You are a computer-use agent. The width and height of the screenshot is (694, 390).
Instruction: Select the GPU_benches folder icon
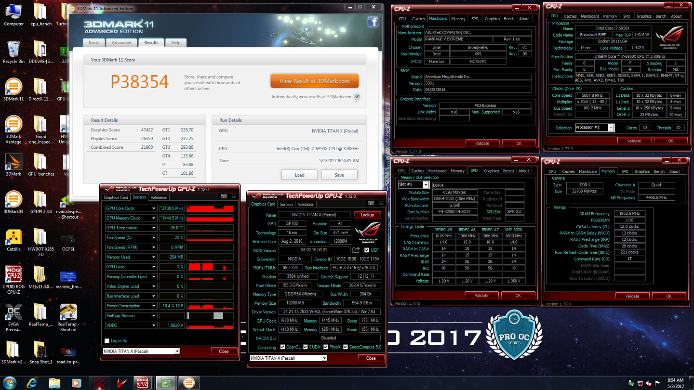[x=41, y=165]
